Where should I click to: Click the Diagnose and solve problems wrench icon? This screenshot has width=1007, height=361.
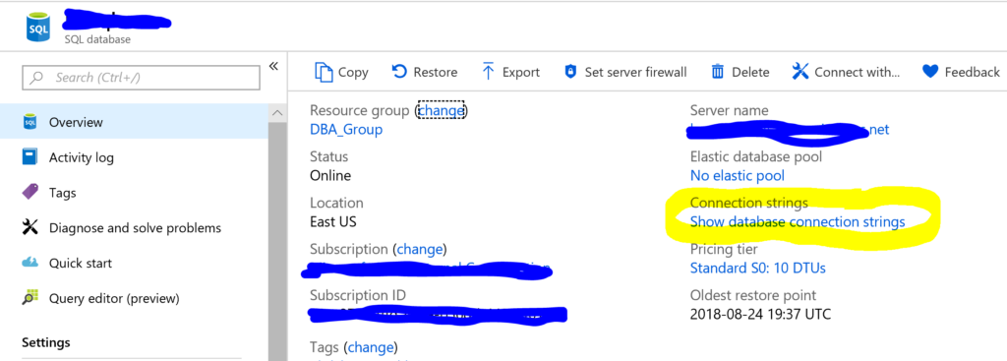point(30,227)
